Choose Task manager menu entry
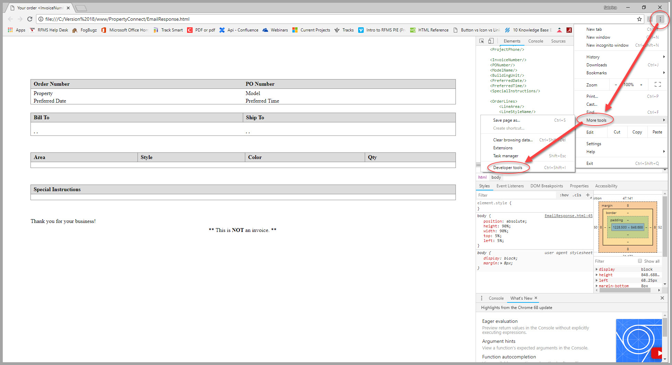The image size is (672, 365). (x=528, y=156)
